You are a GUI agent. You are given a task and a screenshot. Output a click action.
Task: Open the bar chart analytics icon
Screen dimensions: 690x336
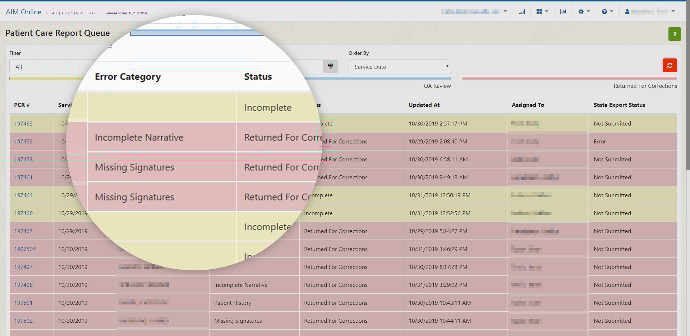click(563, 11)
